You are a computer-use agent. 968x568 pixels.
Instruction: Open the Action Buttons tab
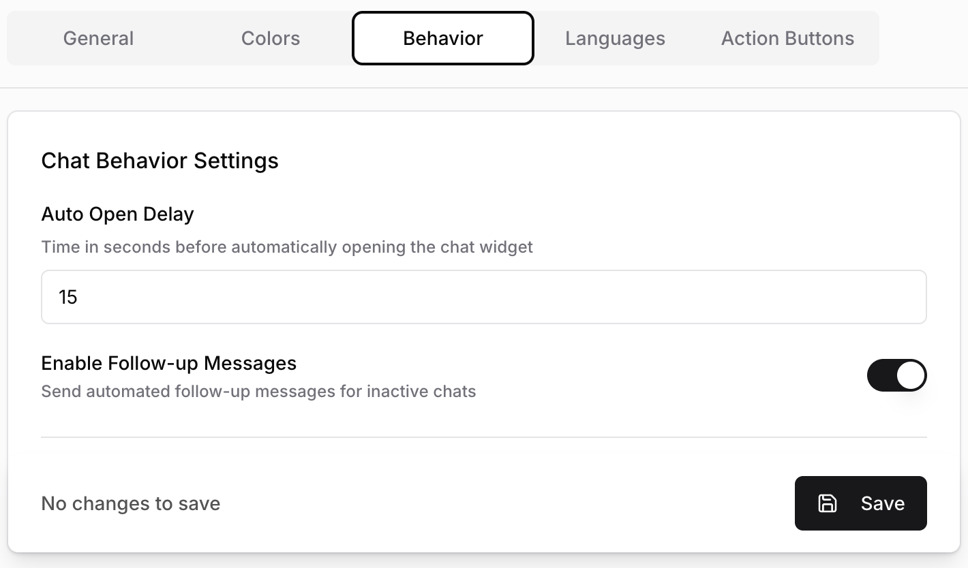coord(787,38)
